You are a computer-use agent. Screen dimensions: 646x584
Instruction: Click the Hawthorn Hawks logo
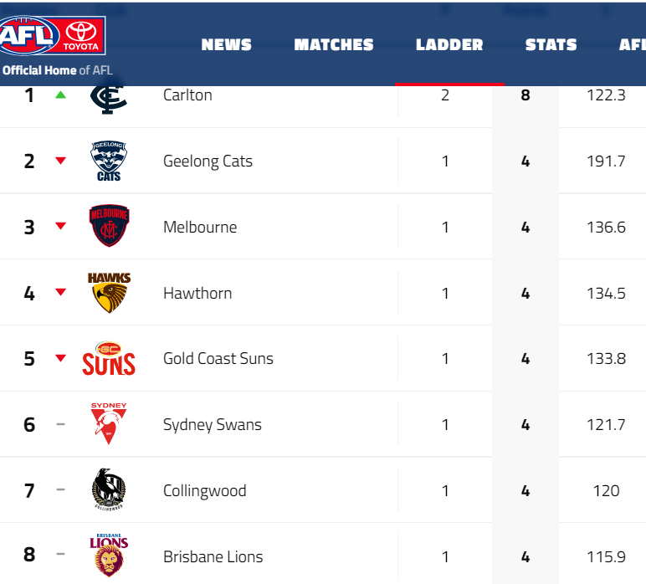point(109,292)
